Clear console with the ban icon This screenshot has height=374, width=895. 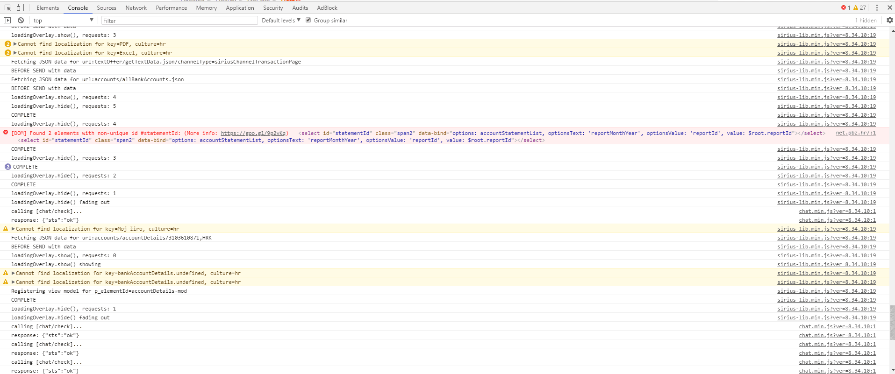pos(21,21)
